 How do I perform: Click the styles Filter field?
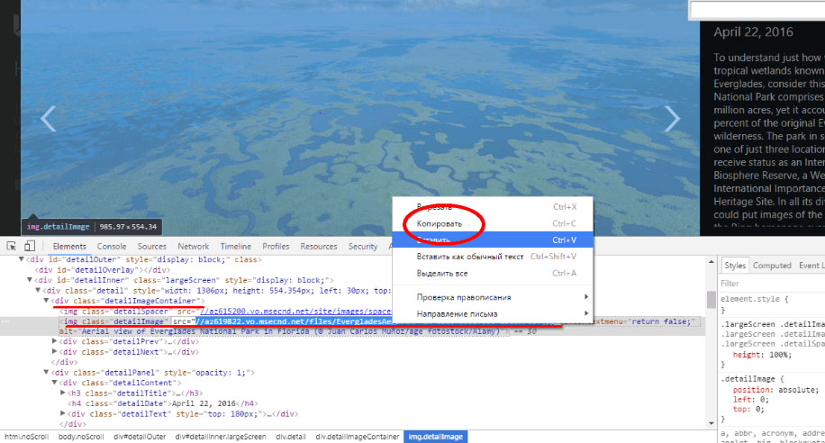pyautogui.click(x=772, y=284)
